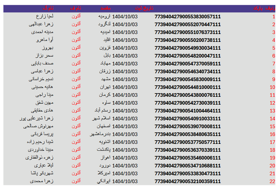The width and height of the screenshot is (277, 188).
Task: Select row number 15
Action: [272, 127]
